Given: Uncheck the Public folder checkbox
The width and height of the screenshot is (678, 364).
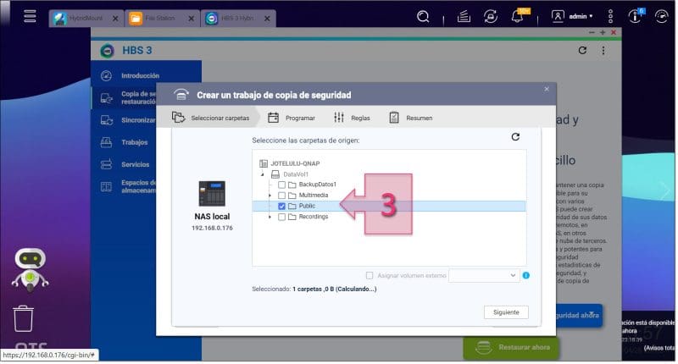Looking at the screenshot, I should tap(282, 207).
